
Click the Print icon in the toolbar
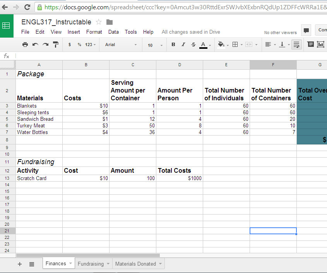pos(25,45)
